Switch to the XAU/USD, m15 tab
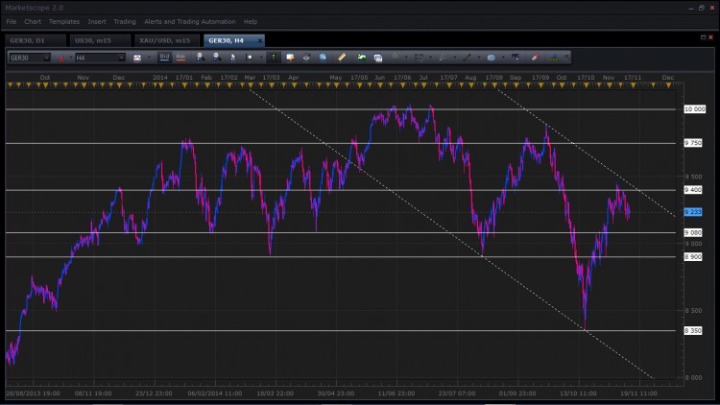This screenshot has height=405, width=720. [x=167, y=40]
